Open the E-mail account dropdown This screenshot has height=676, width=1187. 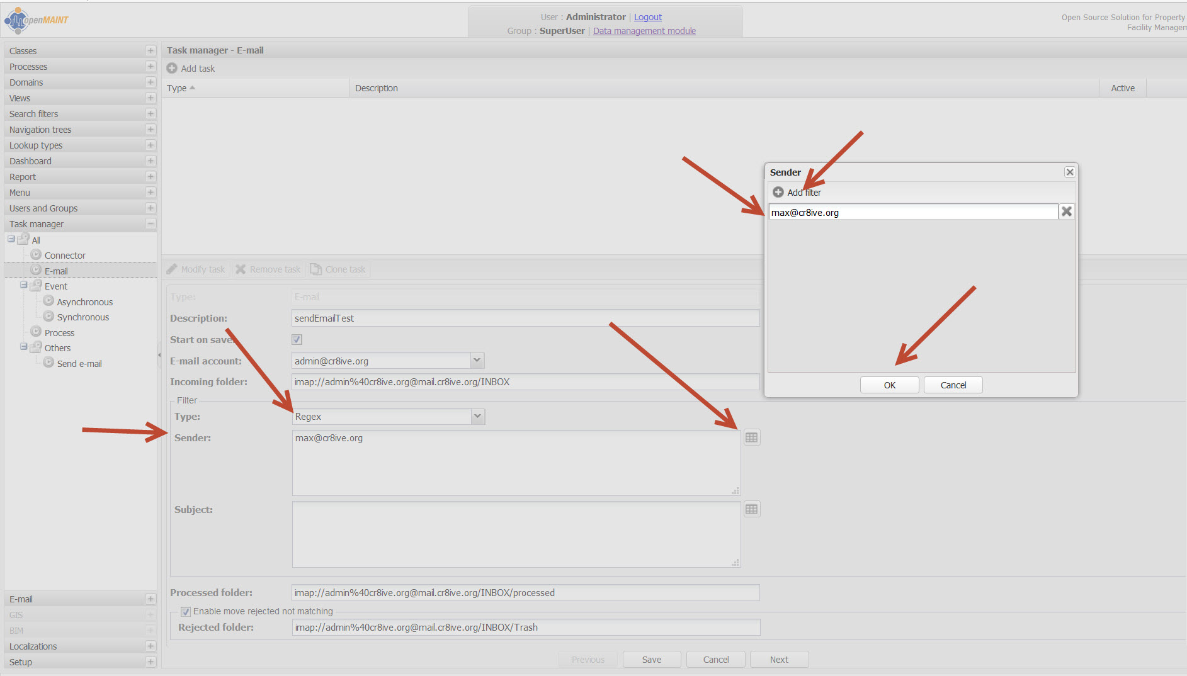pyautogui.click(x=477, y=361)
